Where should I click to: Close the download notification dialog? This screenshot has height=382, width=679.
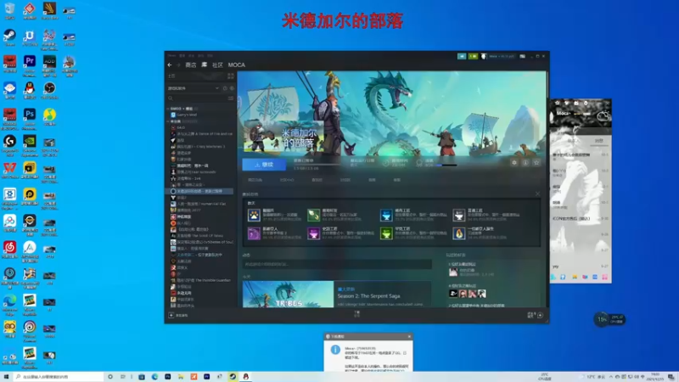(x=409, y=336)
